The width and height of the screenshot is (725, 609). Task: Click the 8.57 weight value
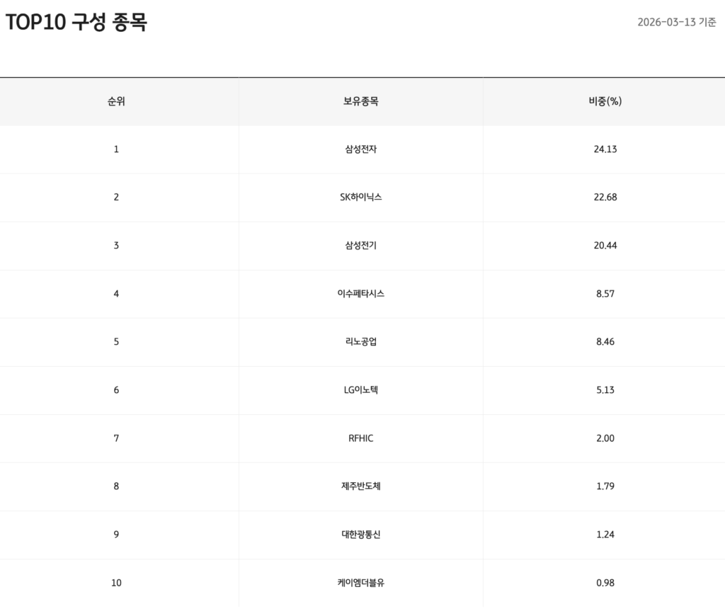tap(605, 294)
